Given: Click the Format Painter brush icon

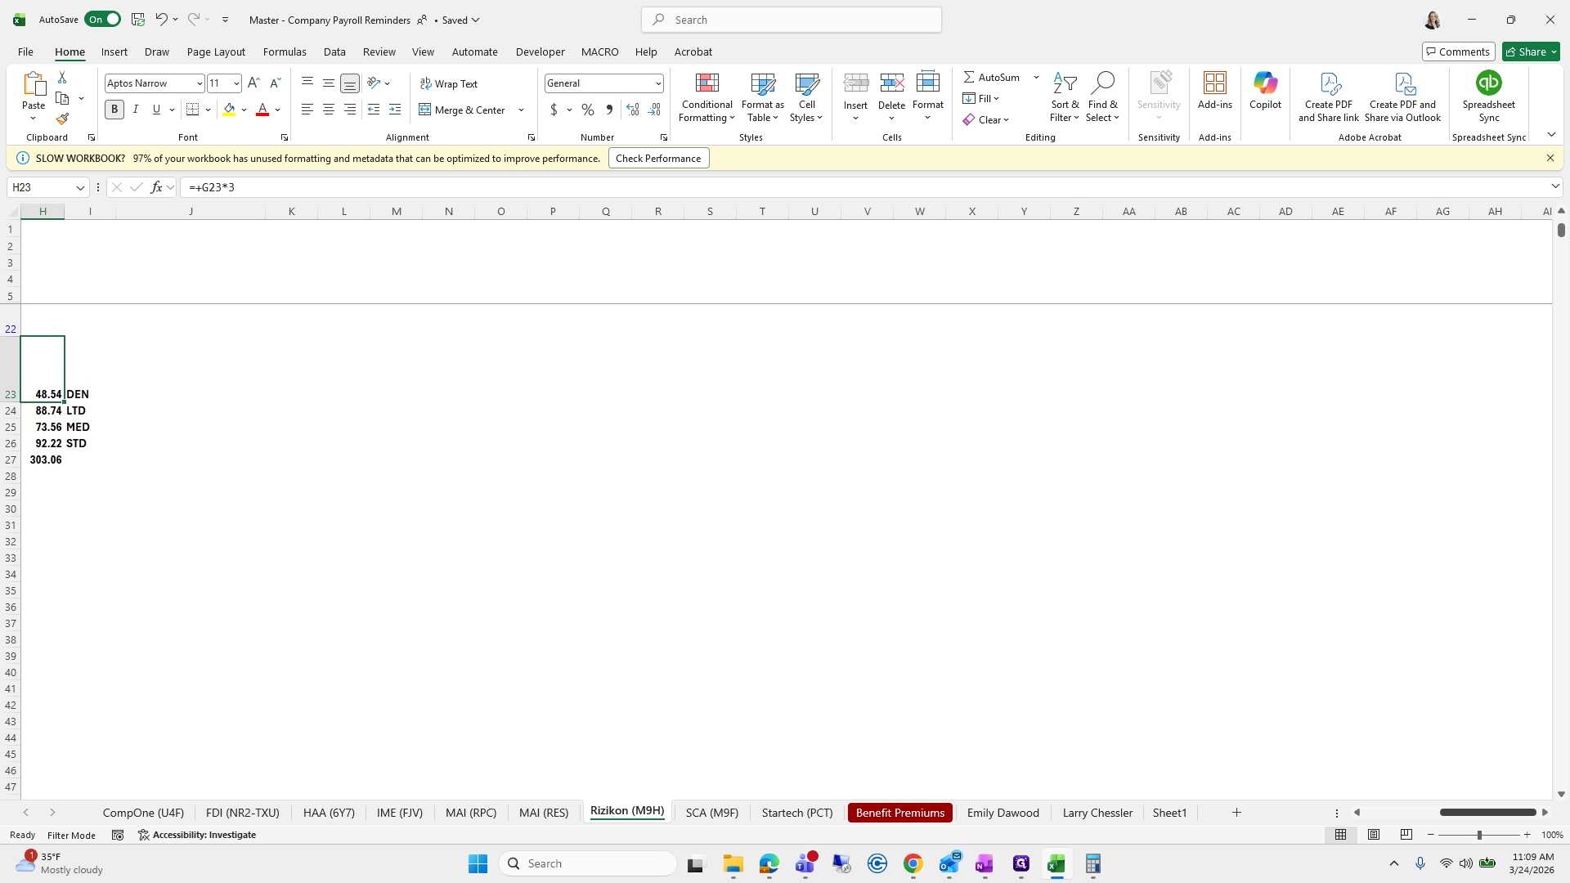Looking at the screenshot, I should pos(62,119).
